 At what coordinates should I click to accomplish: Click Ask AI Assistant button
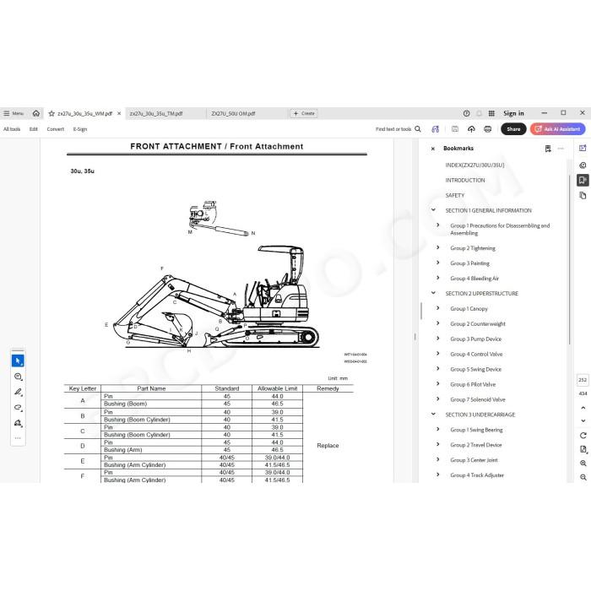pos(557,129)
